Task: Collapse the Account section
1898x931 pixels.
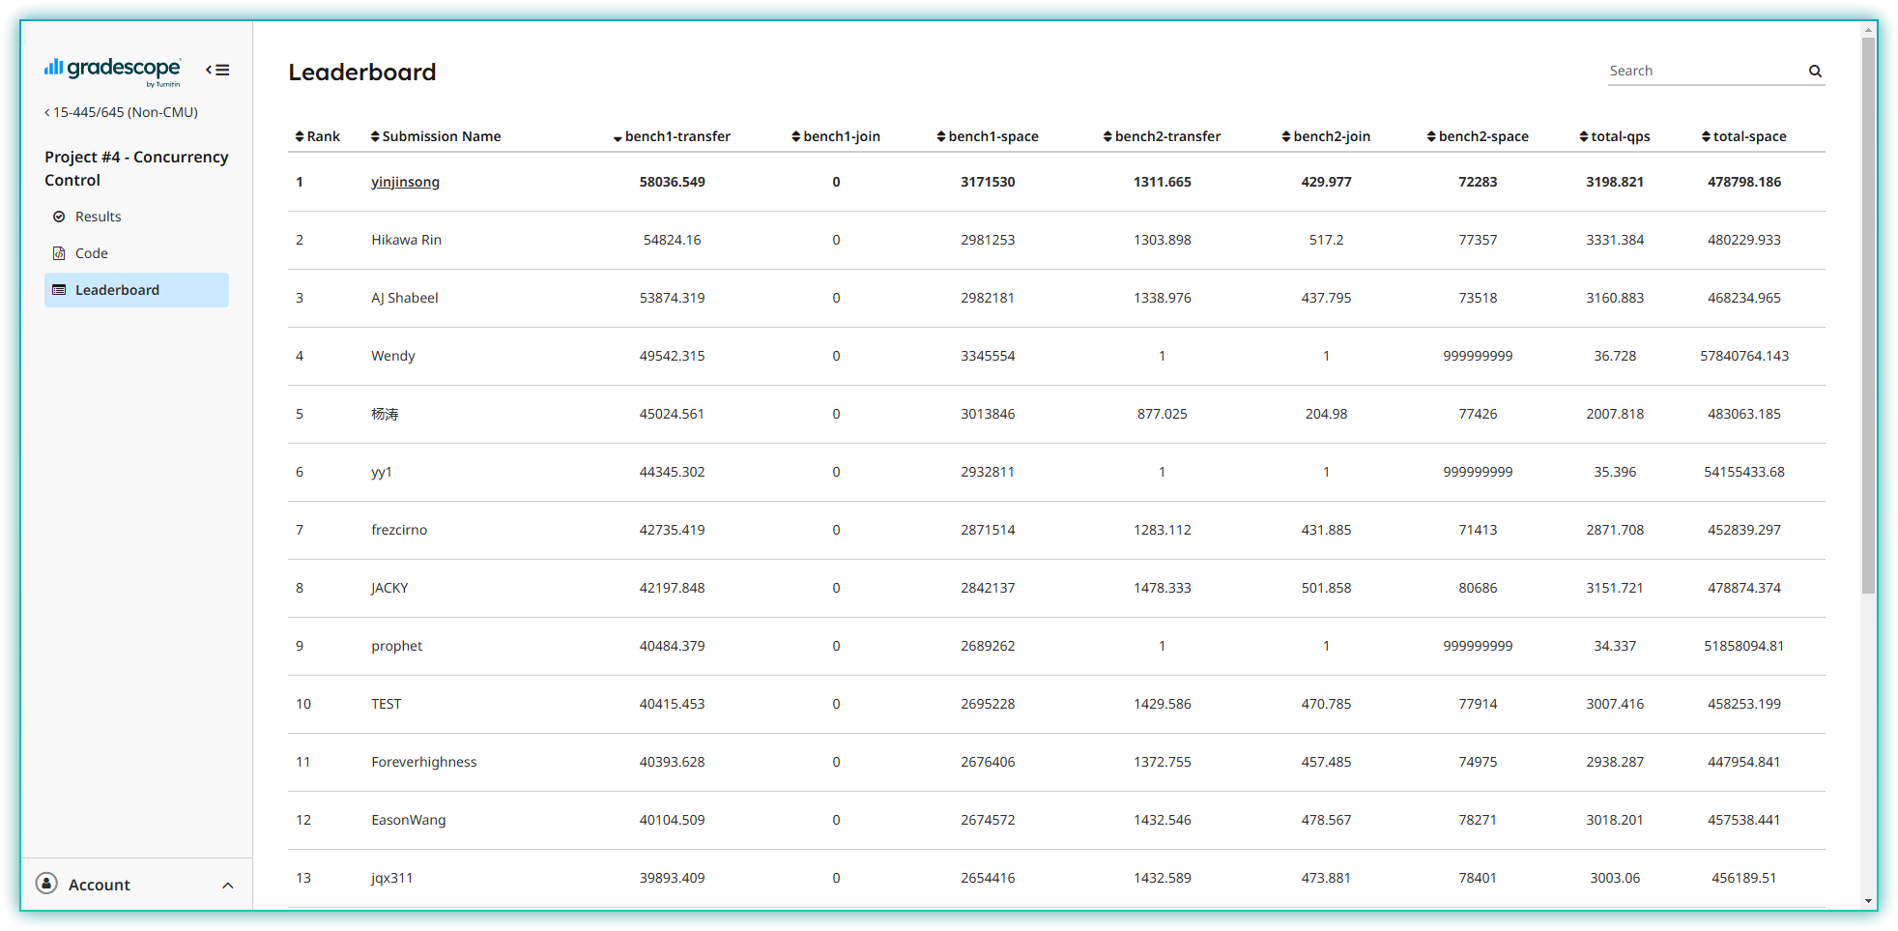Action: pyautogui.click(x=228, y=885)
